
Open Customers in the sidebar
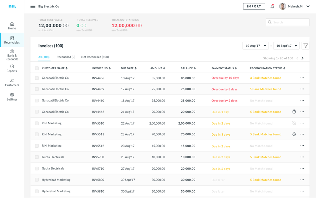tap(12, 83)
